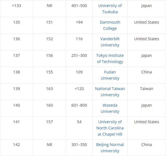Open the Fudan University link

pos(110,75)
